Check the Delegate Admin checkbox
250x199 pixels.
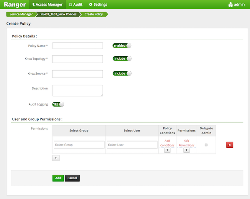[x=206, y=145]
